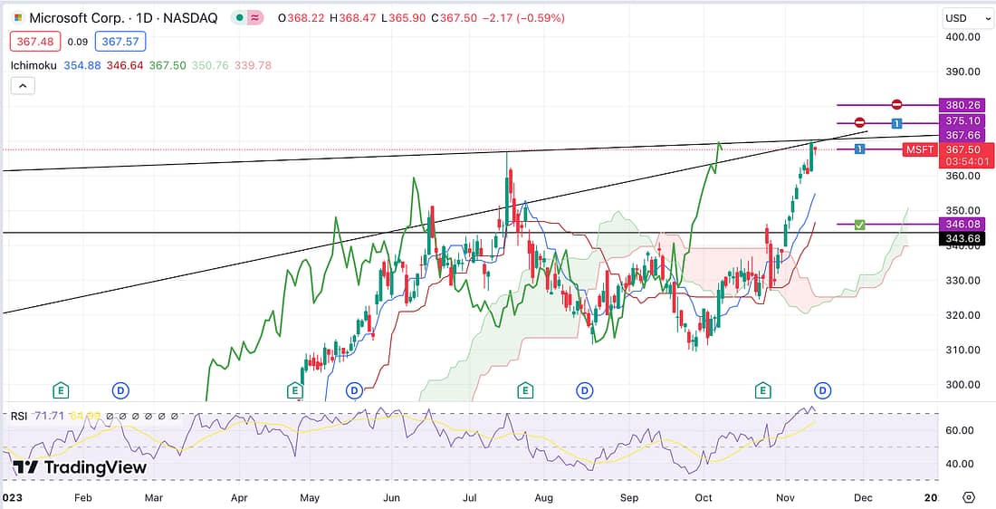Collapse the indicator legend with the chevron
996x509 pixels.
pos(23,86)
